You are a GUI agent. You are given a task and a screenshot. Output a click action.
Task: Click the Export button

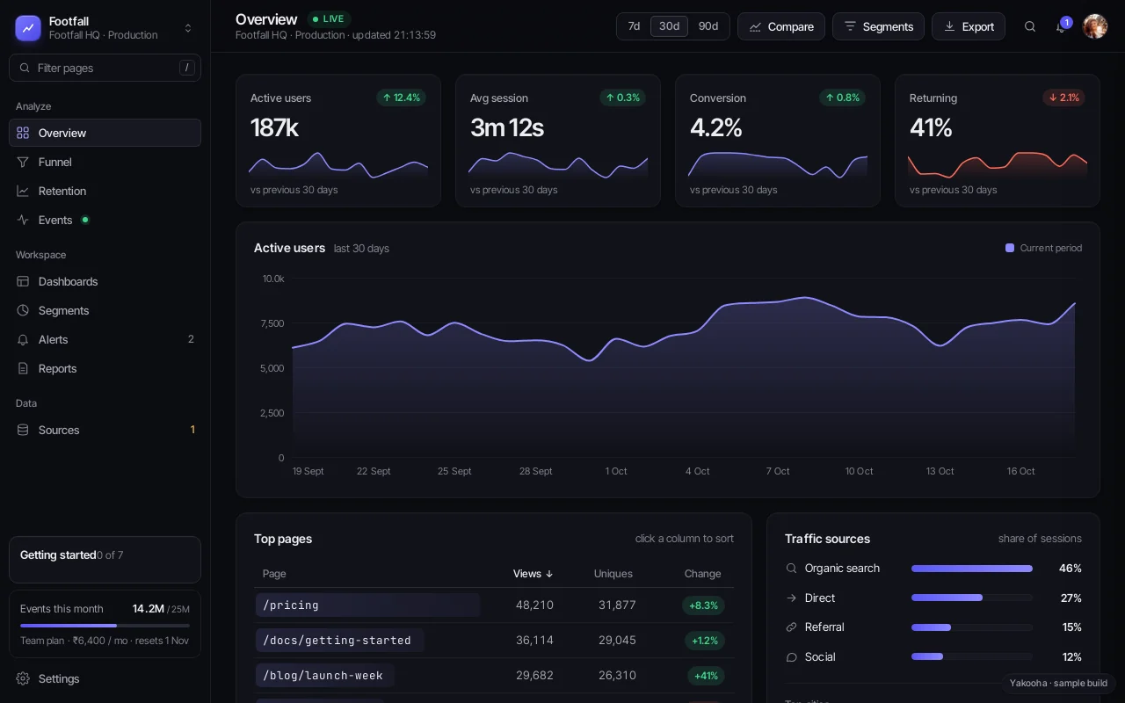pos(969,26)
